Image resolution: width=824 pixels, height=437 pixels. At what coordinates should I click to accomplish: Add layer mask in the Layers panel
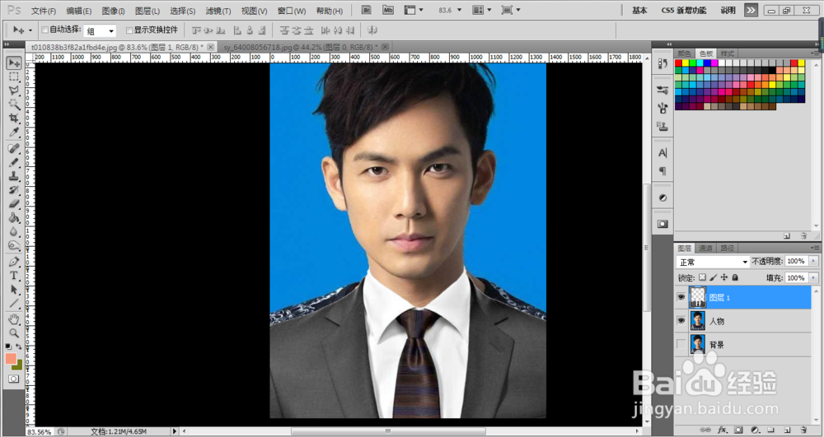tap(738, 430)
